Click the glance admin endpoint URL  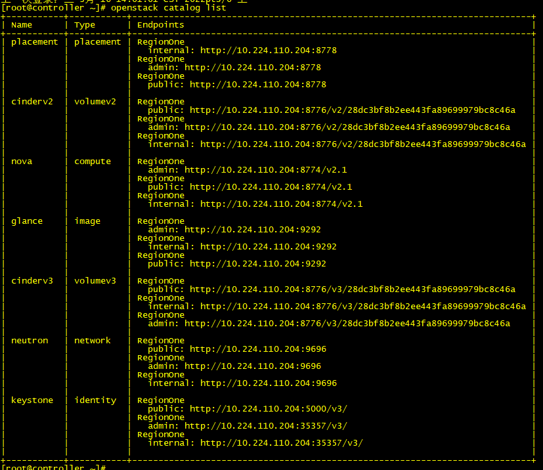(x=252, y=230)
